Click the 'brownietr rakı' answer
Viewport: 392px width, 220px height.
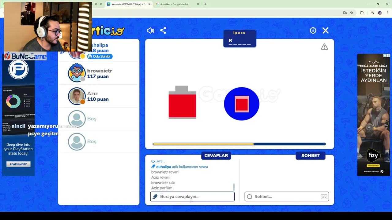click(x=163, y=182)
